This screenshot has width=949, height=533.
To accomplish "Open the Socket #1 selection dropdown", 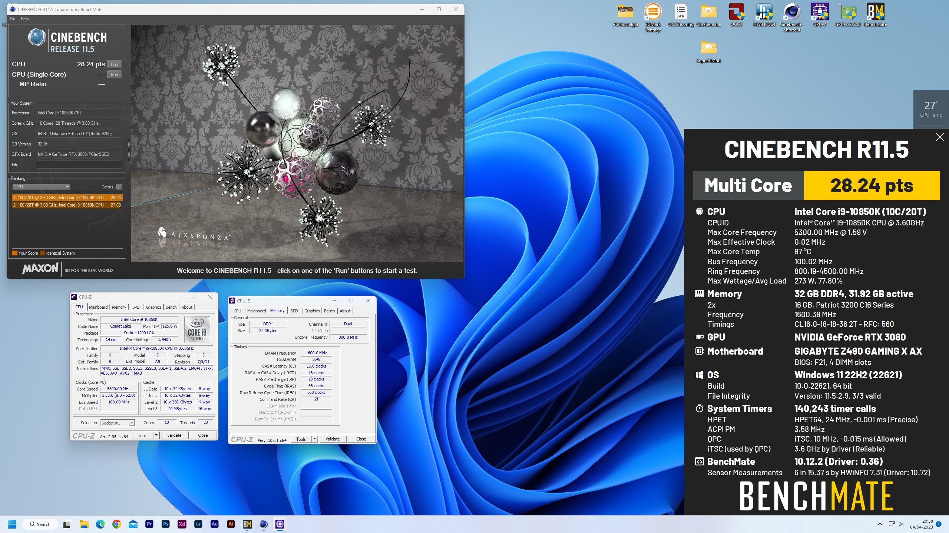I will (118, 423).
